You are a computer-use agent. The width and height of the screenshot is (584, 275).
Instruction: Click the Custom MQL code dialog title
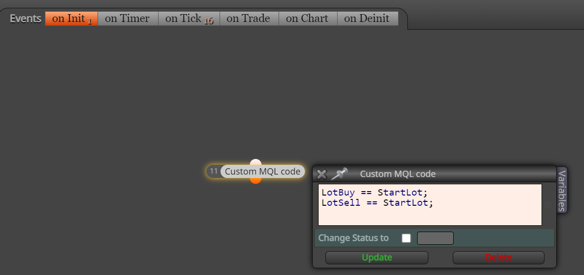[x=398, y=174]
